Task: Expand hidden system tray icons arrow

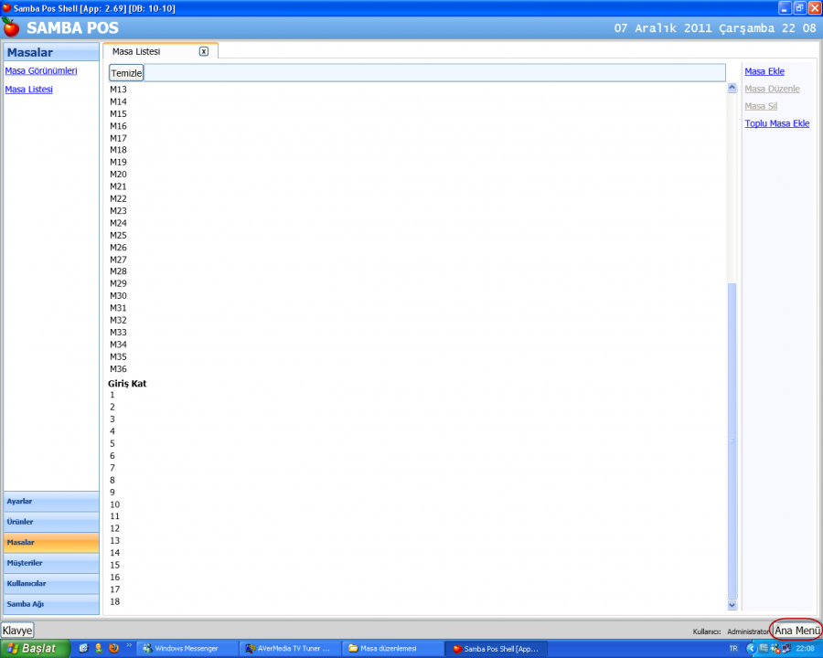Action: pos(752,649)
